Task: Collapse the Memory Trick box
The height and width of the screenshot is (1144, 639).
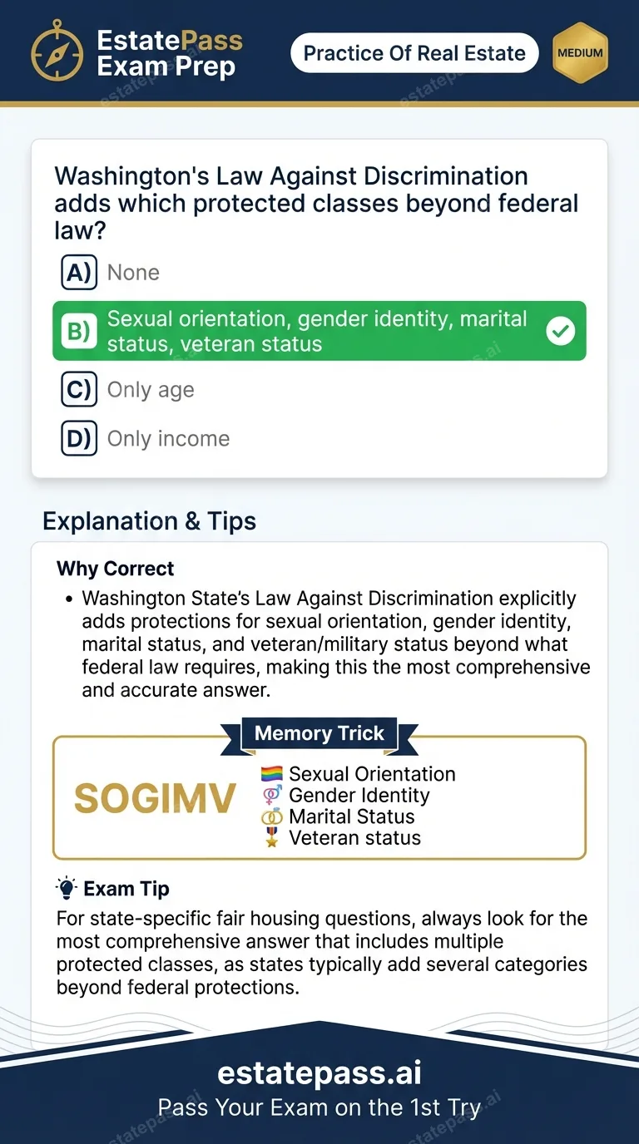Action: tap(319, 796)
